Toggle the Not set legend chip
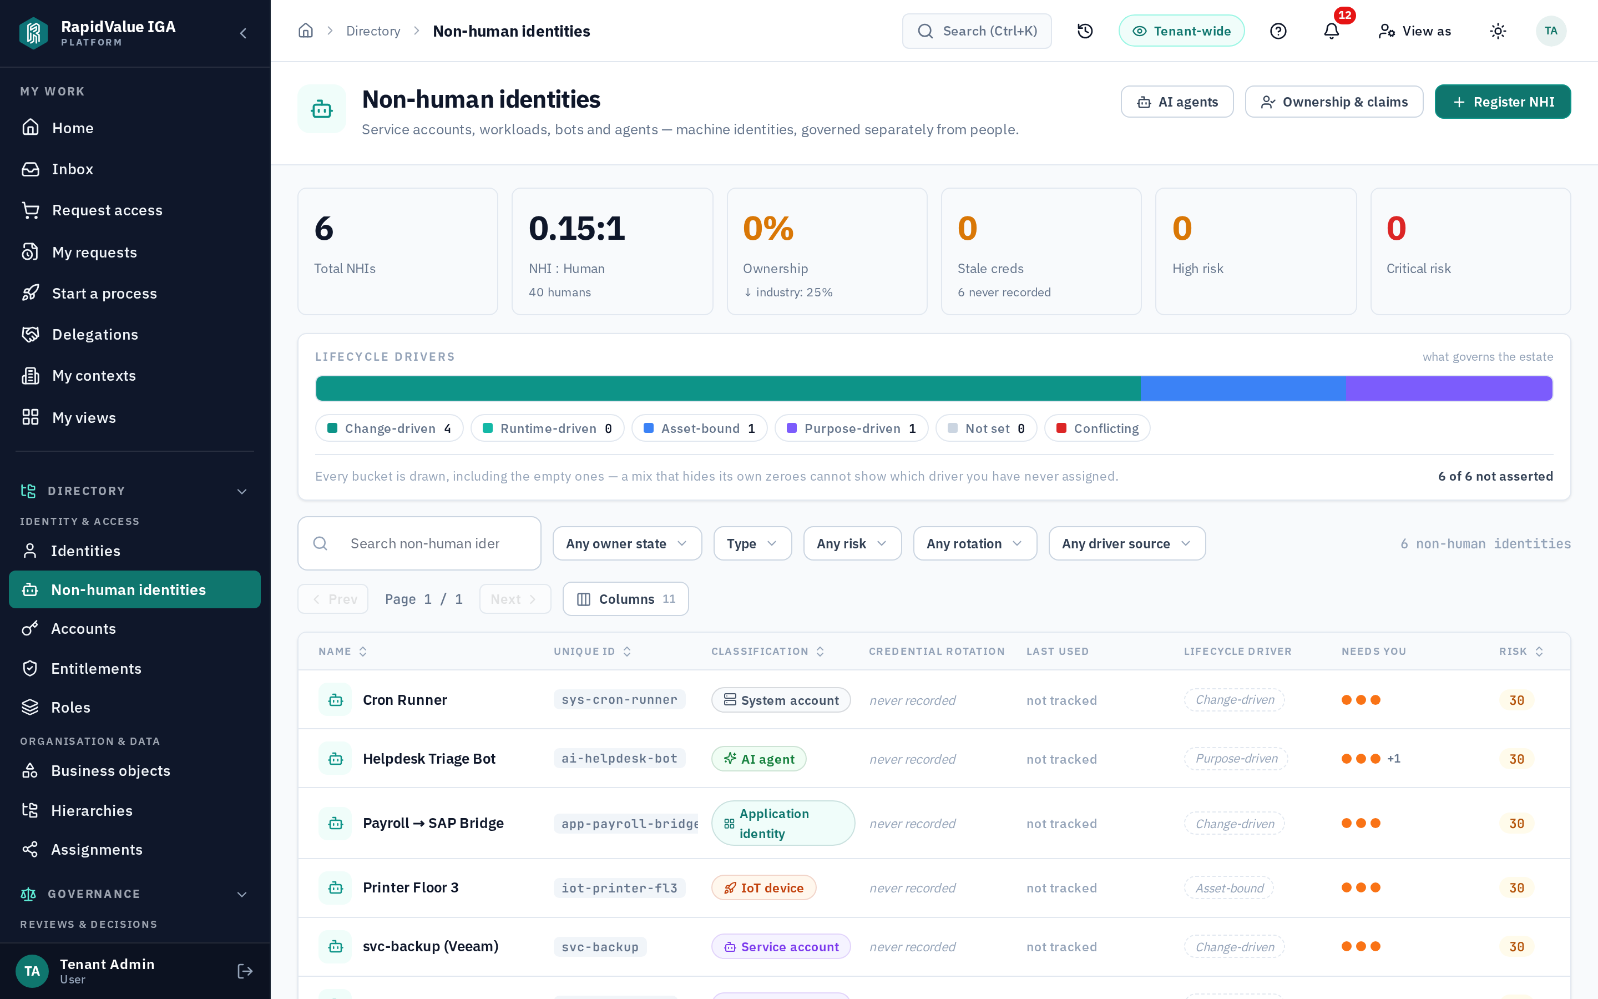 (x=987, y=428)
